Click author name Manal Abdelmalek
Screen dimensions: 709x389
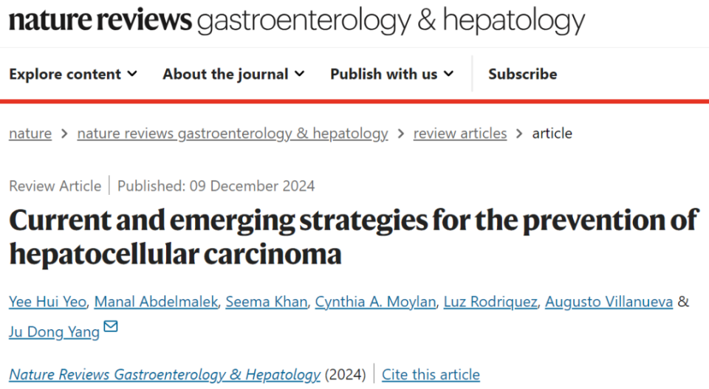[x=157, y=302]
